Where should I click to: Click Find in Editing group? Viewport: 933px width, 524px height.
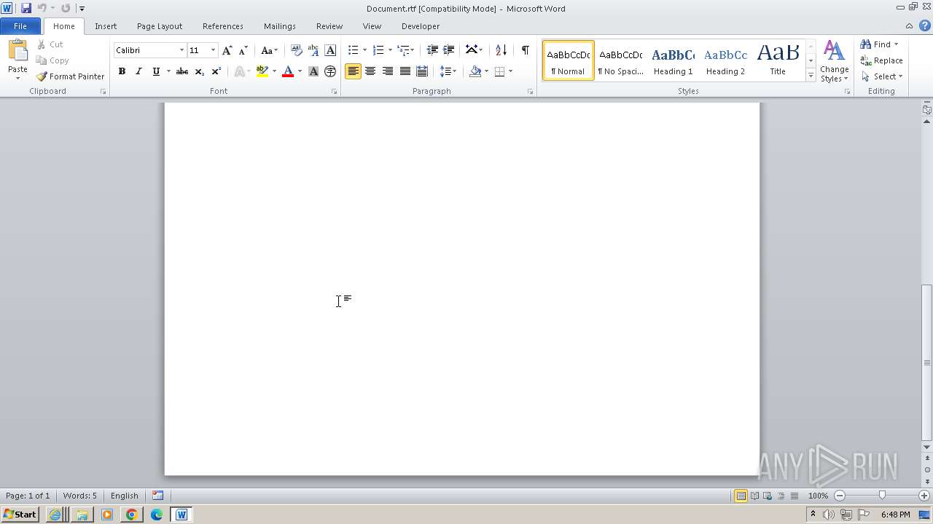[875, 44]
